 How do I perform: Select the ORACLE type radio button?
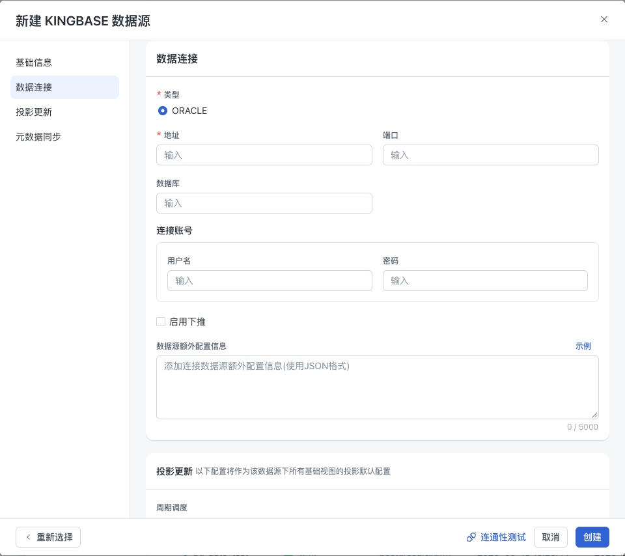tap(163, 111)
